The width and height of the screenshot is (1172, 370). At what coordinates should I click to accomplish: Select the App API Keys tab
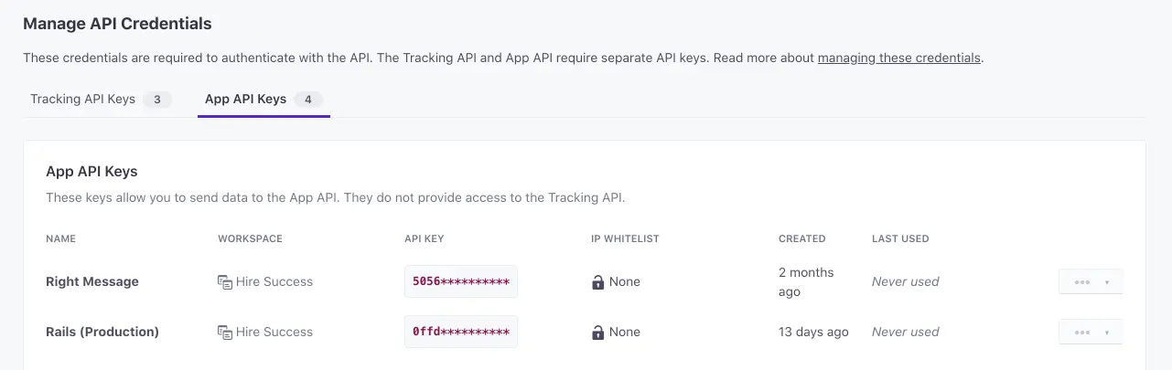[245, 100]
